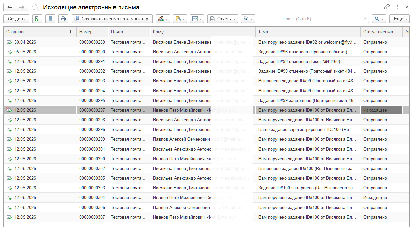Open the magnifier search dropdown

(x=379, y=19)
